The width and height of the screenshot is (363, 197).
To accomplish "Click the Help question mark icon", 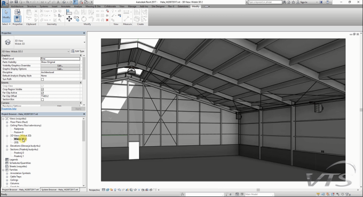I will click(x=327, y=2).
